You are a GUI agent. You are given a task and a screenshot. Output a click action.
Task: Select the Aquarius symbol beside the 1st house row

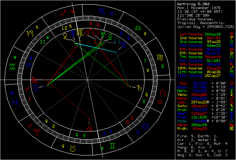(231, 34)
